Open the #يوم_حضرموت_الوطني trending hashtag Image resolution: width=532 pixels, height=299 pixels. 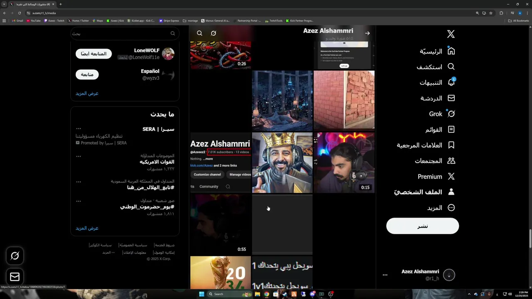147,207
